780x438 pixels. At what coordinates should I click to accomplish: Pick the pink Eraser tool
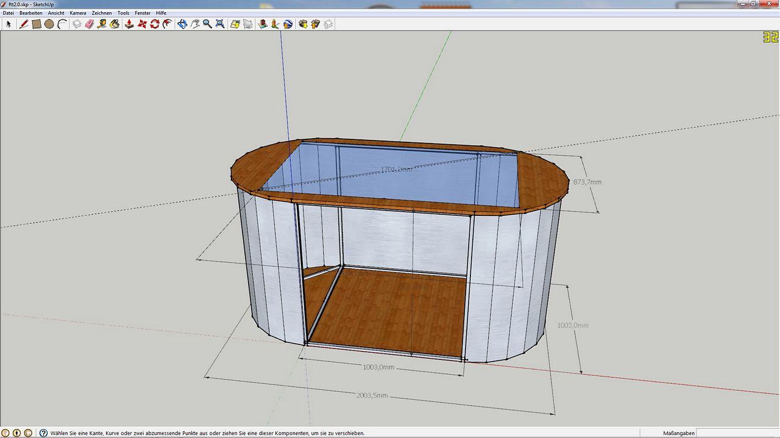[90, 24]
